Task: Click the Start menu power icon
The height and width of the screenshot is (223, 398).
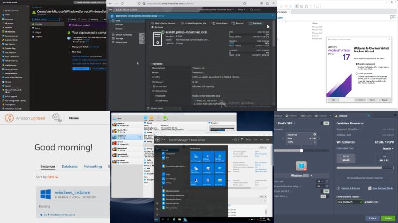Action: click(x=157, y=215)
